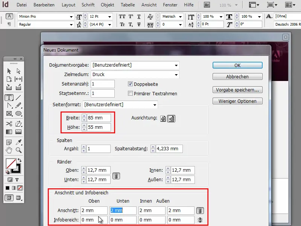Click Breite 85 mm field

(x=99, y=118)
